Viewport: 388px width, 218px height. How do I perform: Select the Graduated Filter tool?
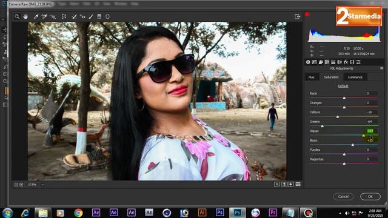click(99, 16)
